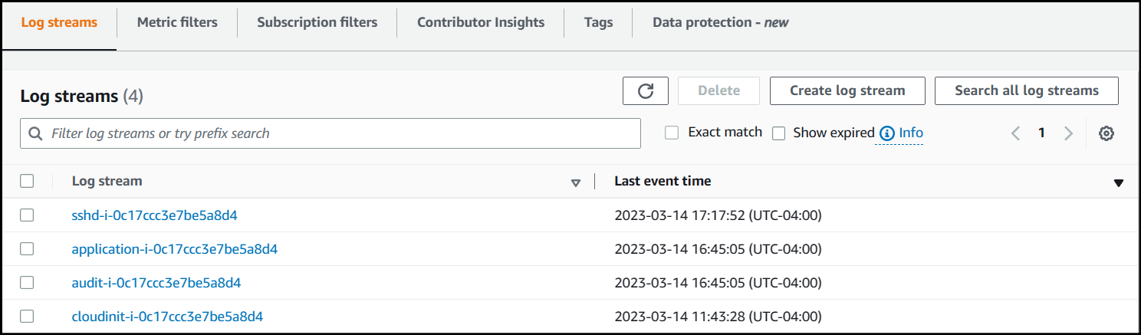Viewport: 1141px width, 335px height.
Task: Enable the Show expired checkbox
Action: pyautogui.click(x=778, y=133)
